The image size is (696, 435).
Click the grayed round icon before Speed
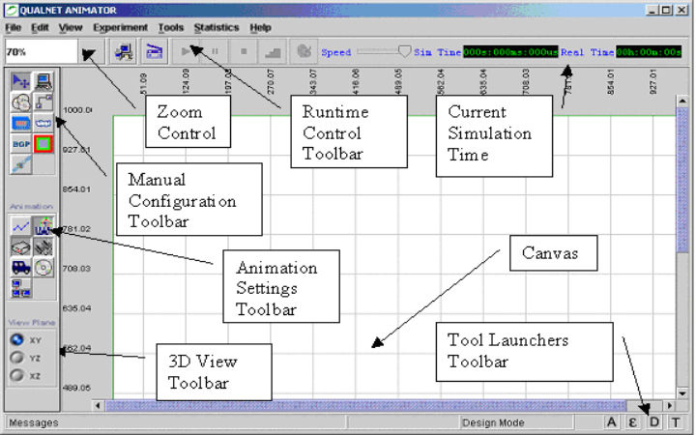point(304,52)
